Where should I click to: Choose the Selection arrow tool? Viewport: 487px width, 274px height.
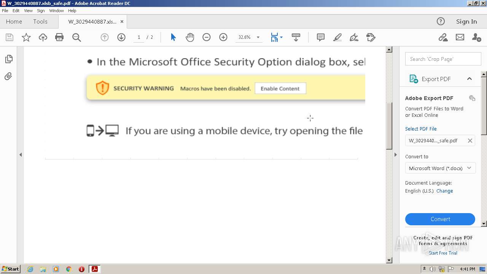[173, 37]
